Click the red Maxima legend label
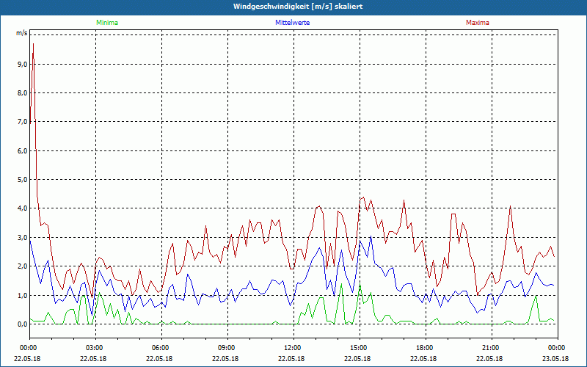This screenshot has width=587, height=367. [x=478, y=23]
